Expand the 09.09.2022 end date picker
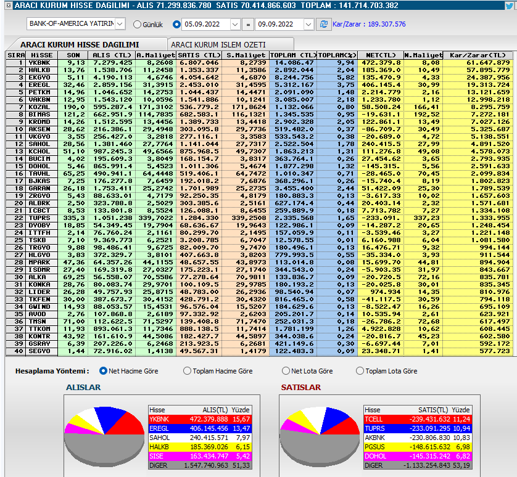The width and height of the screenshot is (517, 477). click(x=308, y=25)
